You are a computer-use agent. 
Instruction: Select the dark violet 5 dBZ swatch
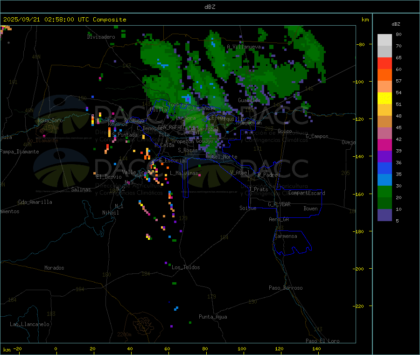(x=385, y=215)
